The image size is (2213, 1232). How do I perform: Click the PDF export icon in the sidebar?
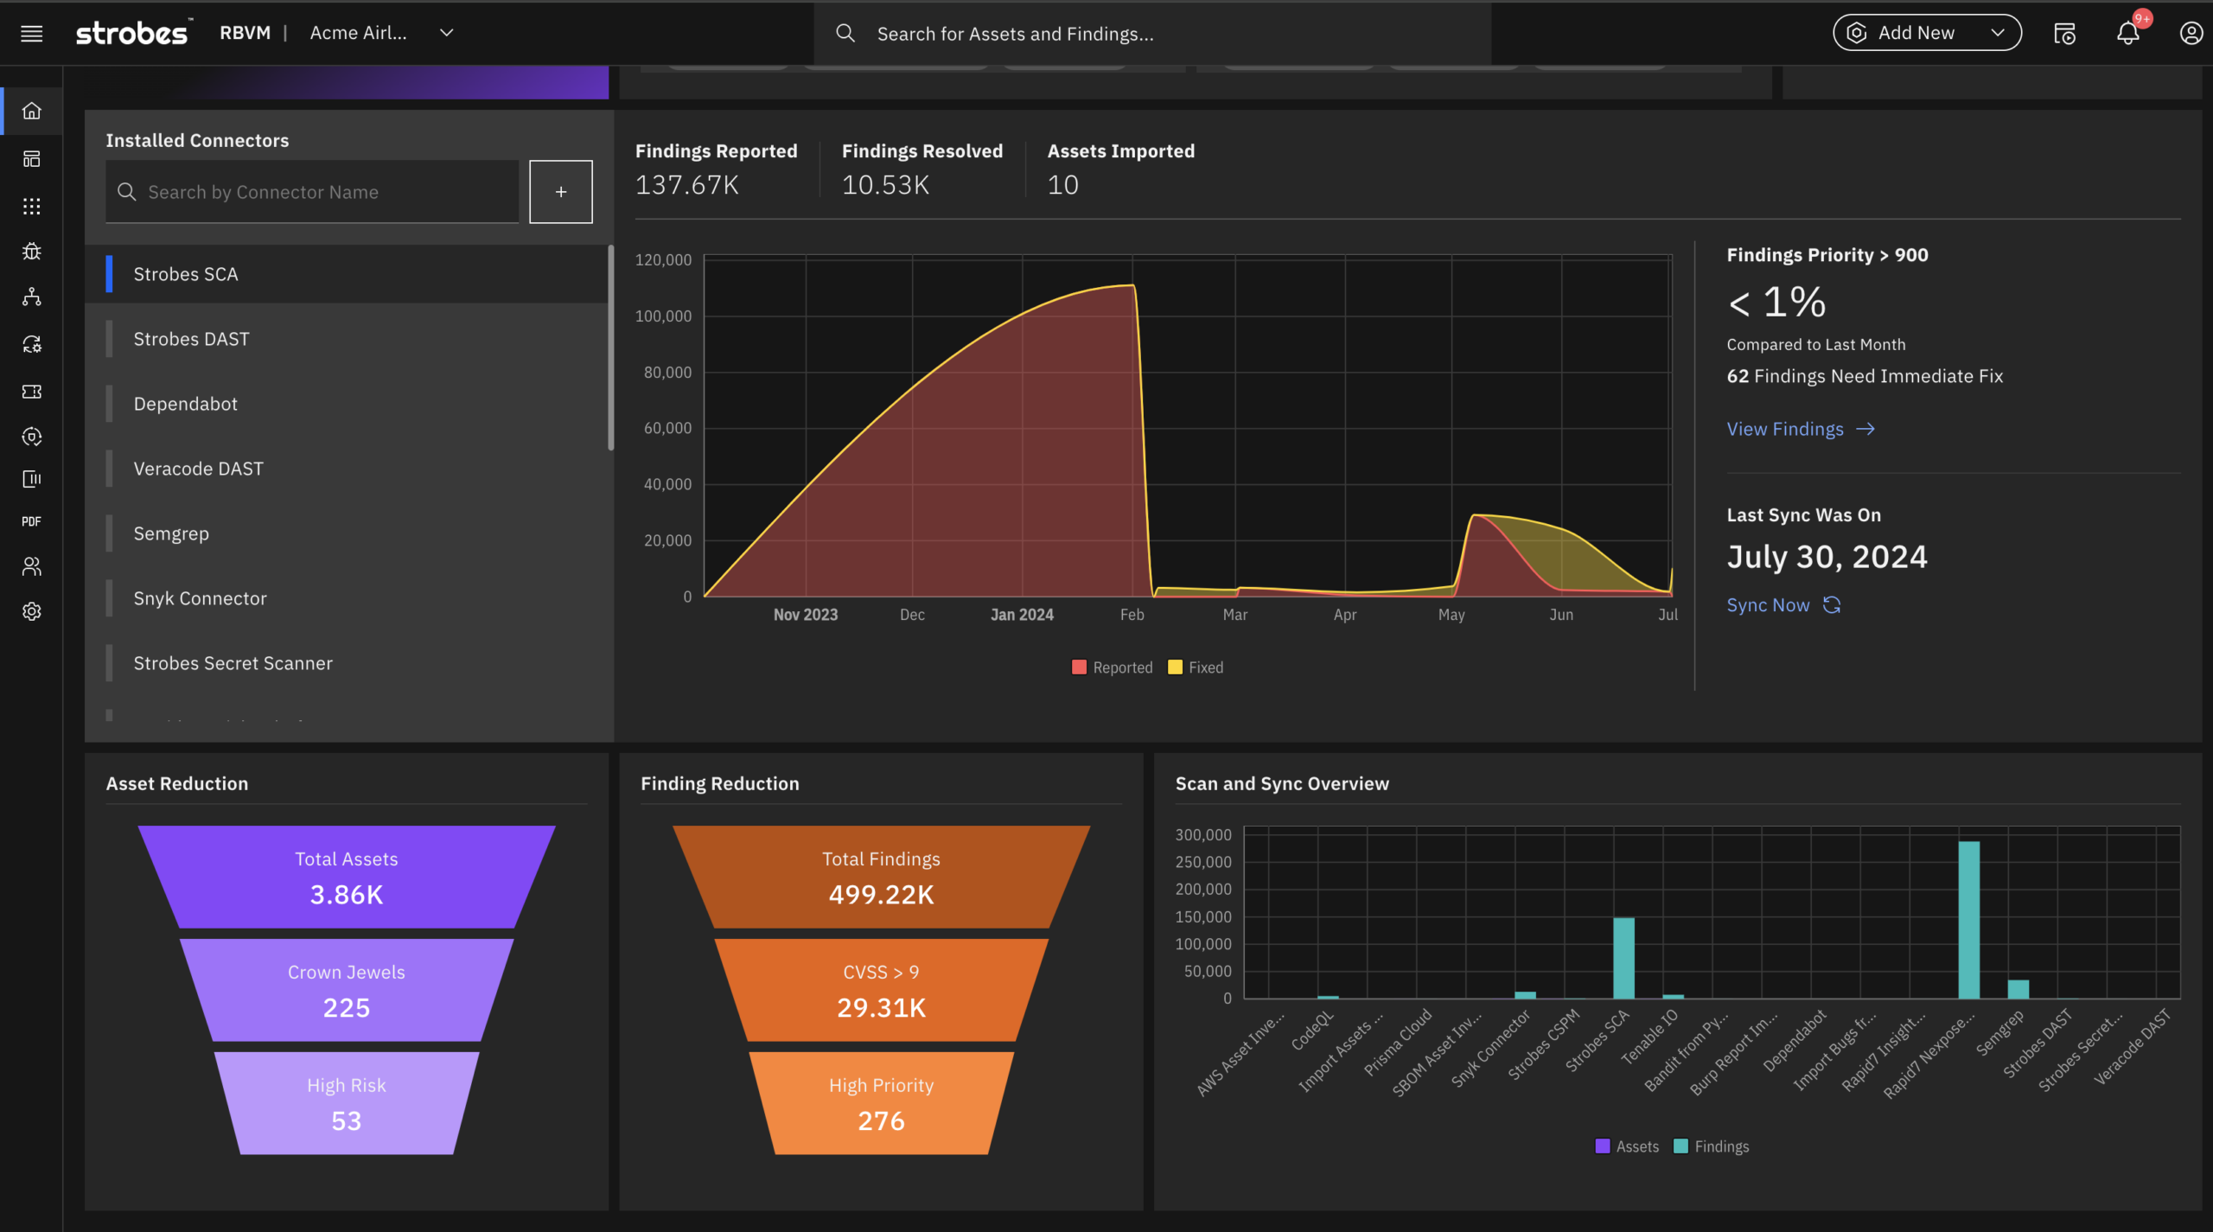(31, 520)
